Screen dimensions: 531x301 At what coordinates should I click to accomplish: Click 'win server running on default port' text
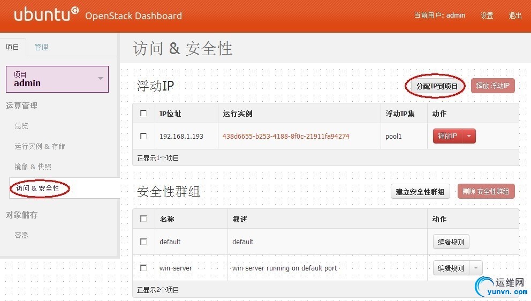(284, 268)
